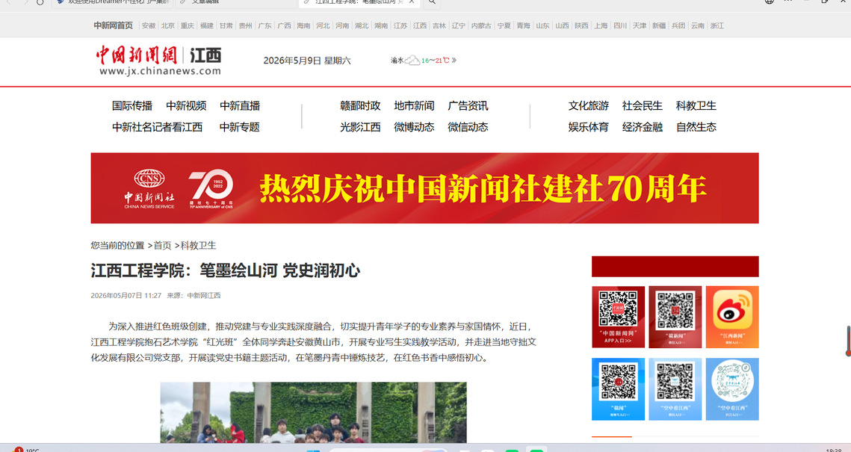The height and width of the screenshot is (452, 851).
Task: Select the 浙江 regional site link
Action: (717, 25)
